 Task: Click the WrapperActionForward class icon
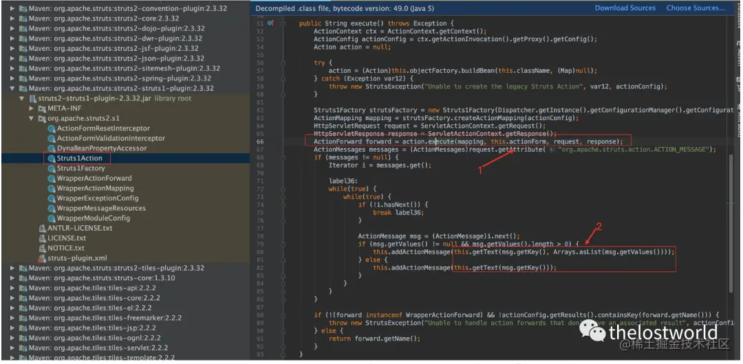click(x=51, y=178)
